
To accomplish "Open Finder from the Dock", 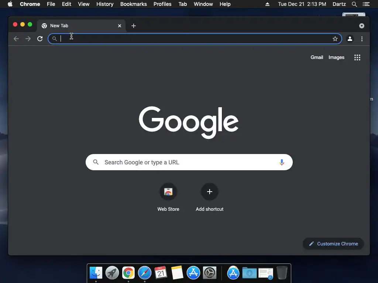I will (x=96, y=273).
